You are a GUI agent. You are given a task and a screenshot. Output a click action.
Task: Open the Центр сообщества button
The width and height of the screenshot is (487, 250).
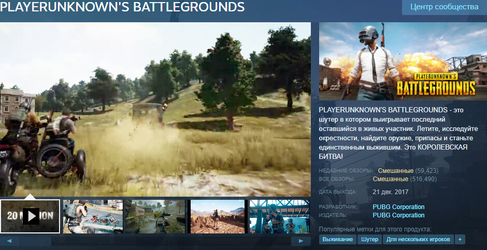pyautogui.click(x=445, y=7)
